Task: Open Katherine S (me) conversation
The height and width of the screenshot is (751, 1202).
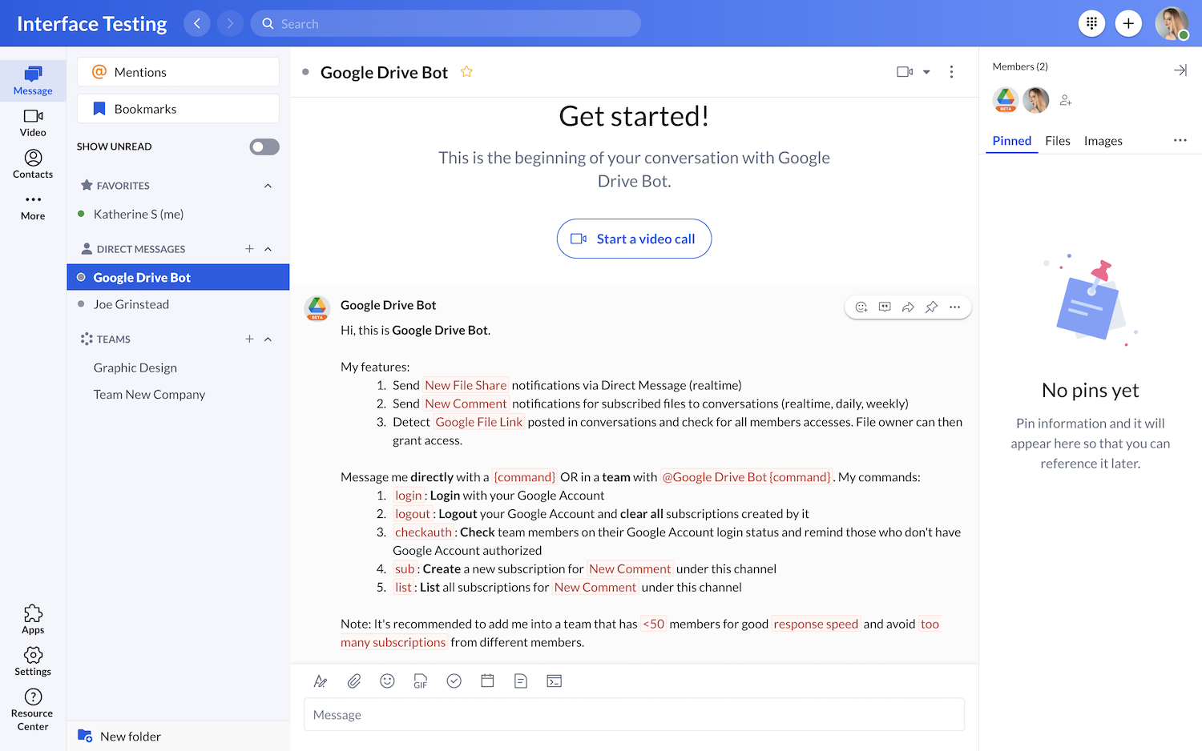Action: pos(178,215)
